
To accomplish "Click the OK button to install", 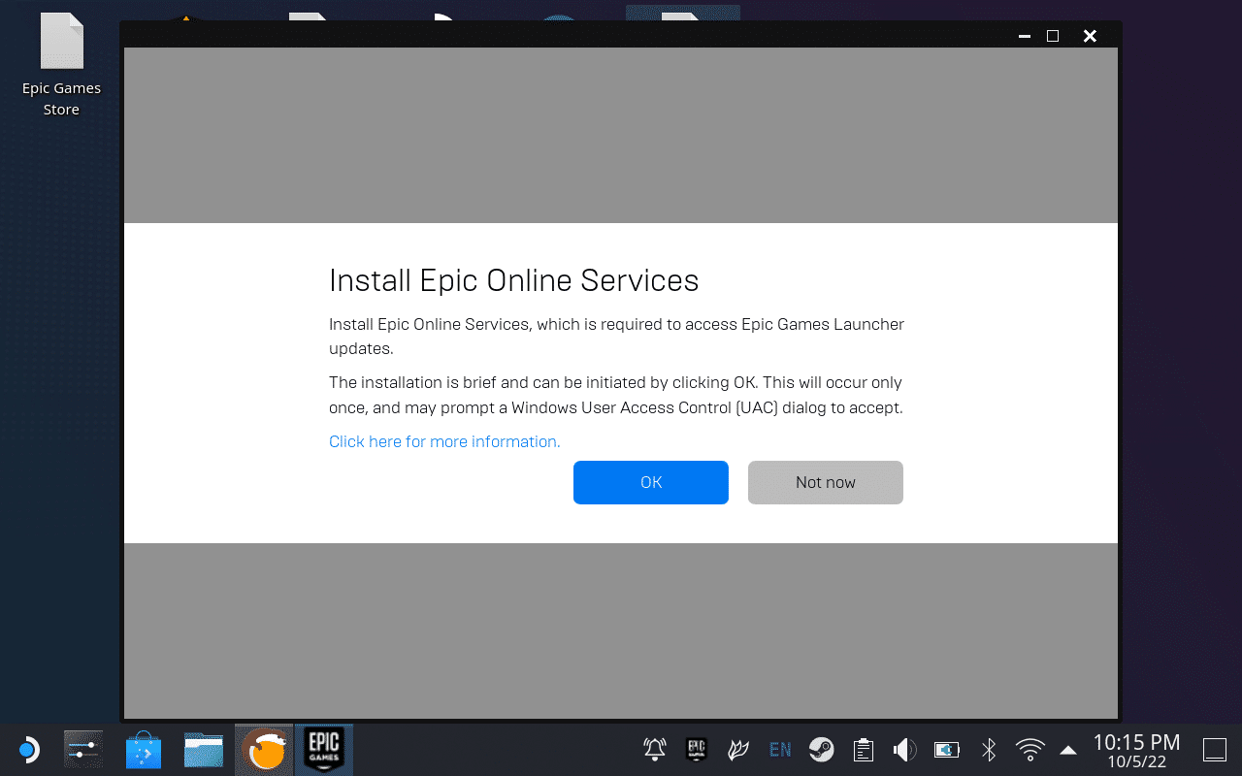I will click(x=650, y=482).
